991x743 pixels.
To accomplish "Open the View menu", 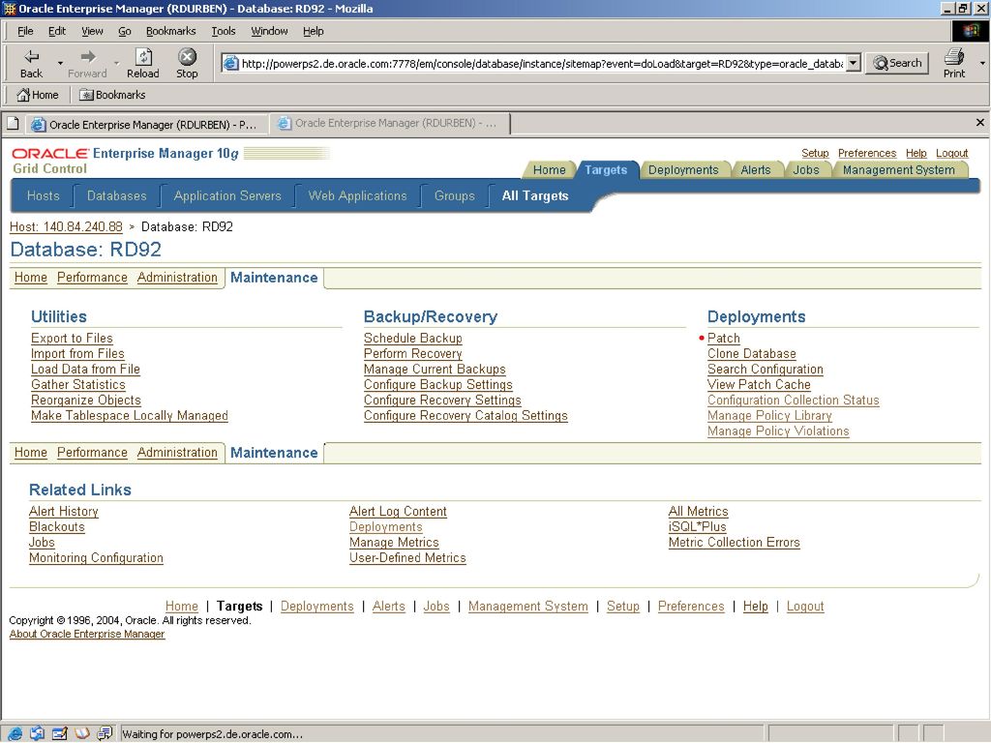I will tap(92, 31).
